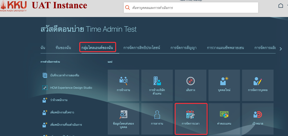Open the ข้อมูลโดดเด่นของบุคคล app tile
The height and width of the screenshot is (136, 288).
123,118
